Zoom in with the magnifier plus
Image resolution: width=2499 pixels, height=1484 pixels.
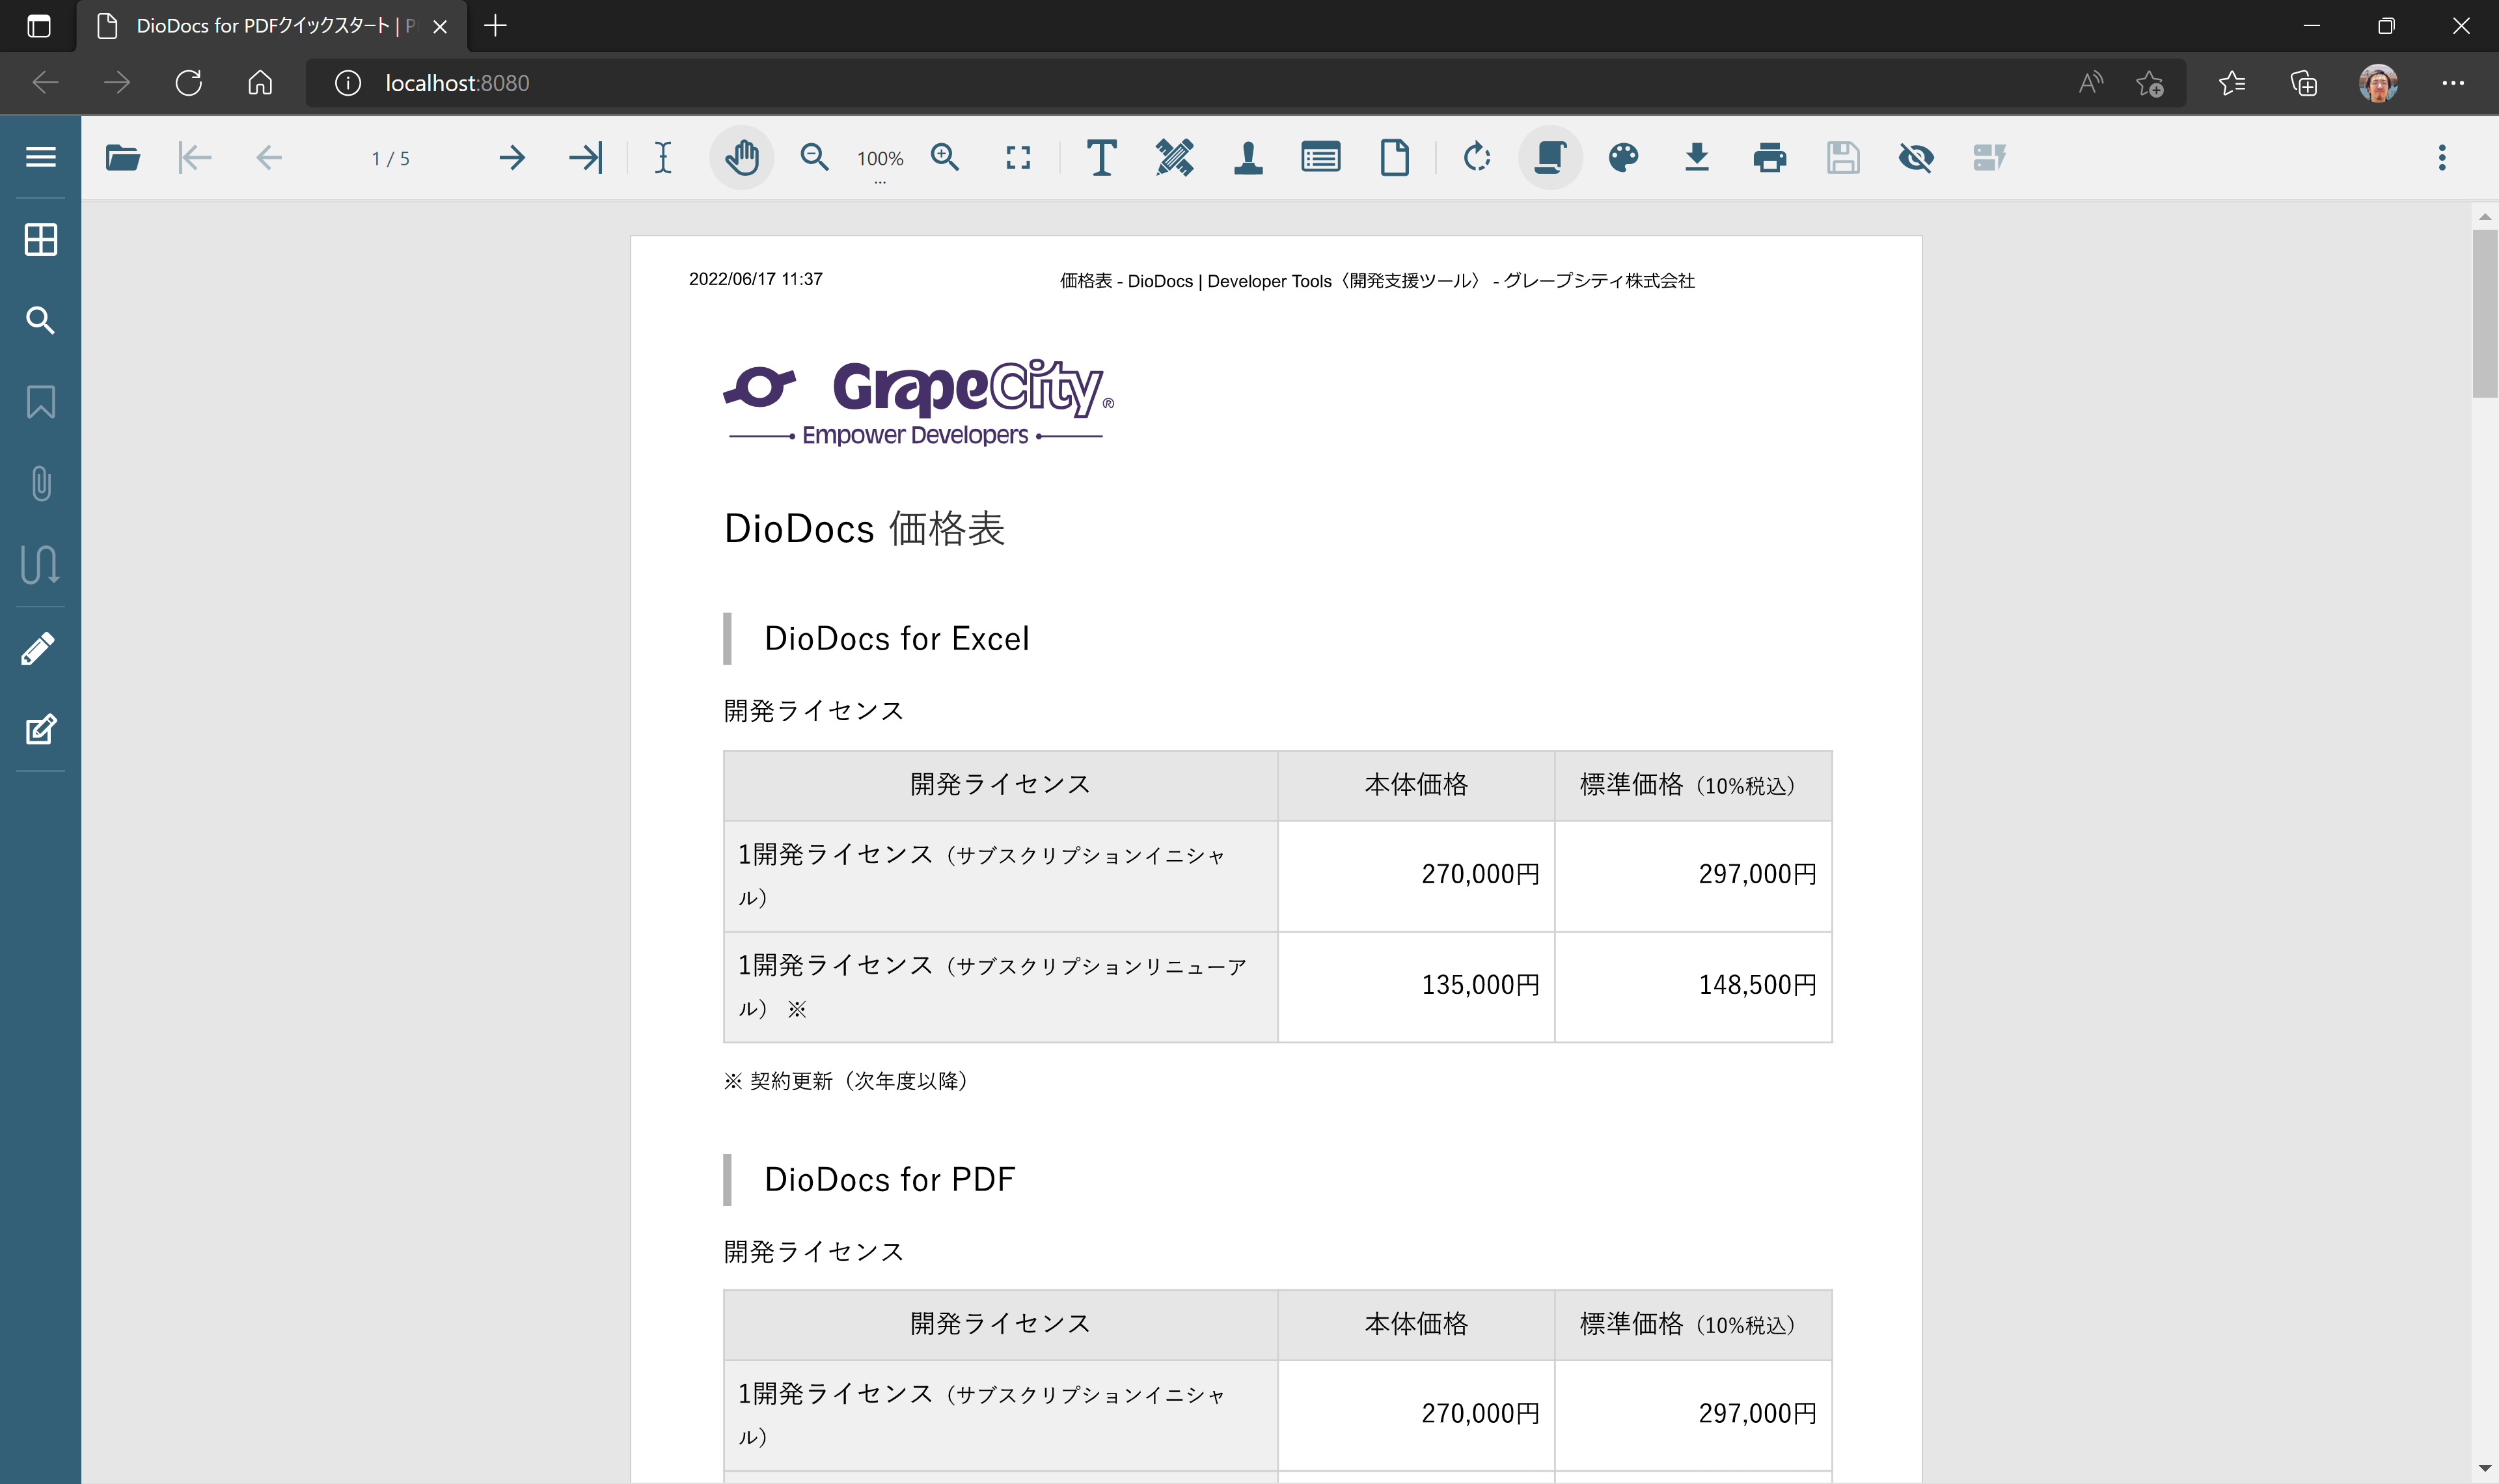(945, 157)
